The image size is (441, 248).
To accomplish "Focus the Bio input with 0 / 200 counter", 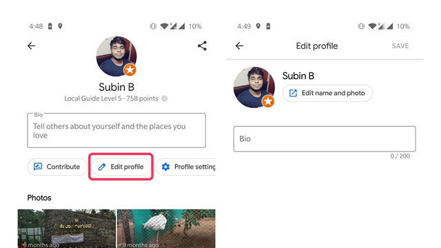I will pyautogui.click(x=325, y=139).
